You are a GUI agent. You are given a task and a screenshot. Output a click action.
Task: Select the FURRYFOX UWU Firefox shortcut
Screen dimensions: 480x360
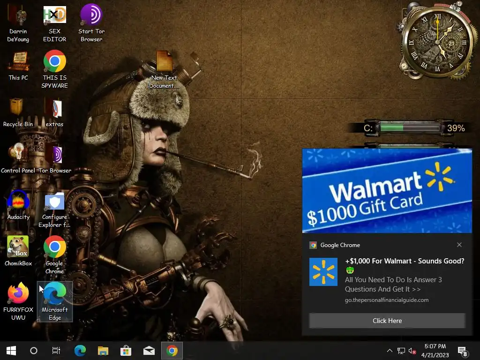[18, 301]
